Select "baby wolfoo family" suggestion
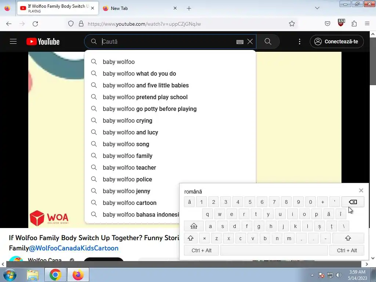 pos(170,156)
